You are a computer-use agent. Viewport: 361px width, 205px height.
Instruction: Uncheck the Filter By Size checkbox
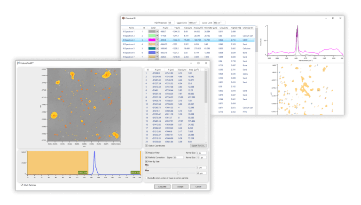click(146, 162)
